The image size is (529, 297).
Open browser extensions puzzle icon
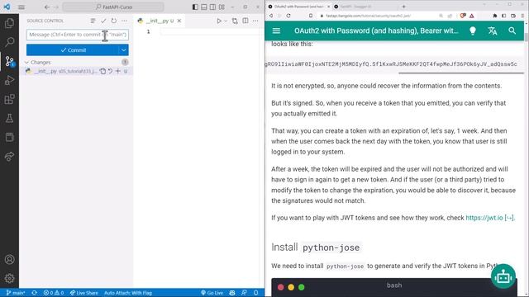click(x=495, y=16)
